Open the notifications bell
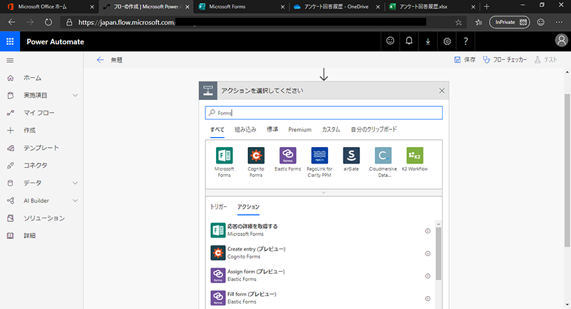The image size is (571, 309). pyautogui.click(x=409, y=41)
